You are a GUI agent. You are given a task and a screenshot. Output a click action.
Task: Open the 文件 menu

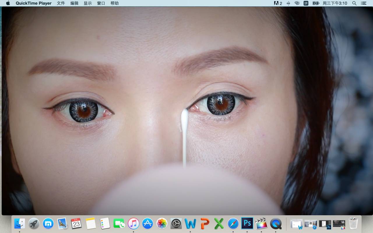pyautogui.click(x=61, y=3)
